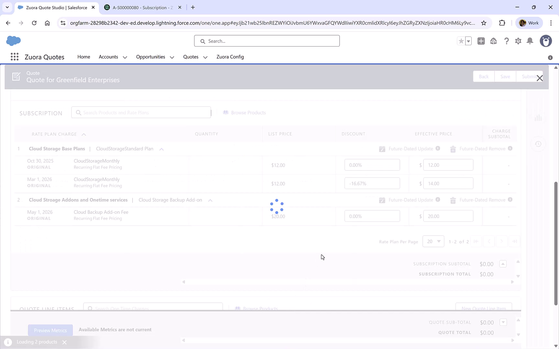This screenshot has height=349, width=559.
Task: Open the Zuora Config tab
Action: click(230, 57)
